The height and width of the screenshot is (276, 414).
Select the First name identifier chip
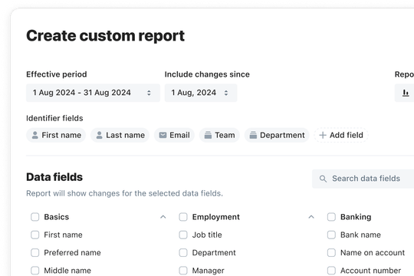(56, 135)
